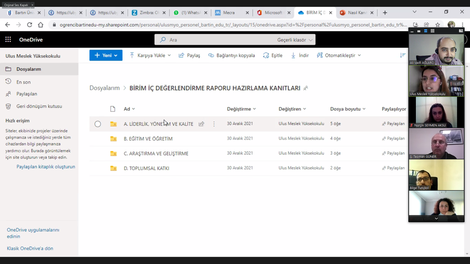470x264 pixels.
Task: Click the share icon on the A. LİDERLİK row
Action: click(x=201, y=124)
